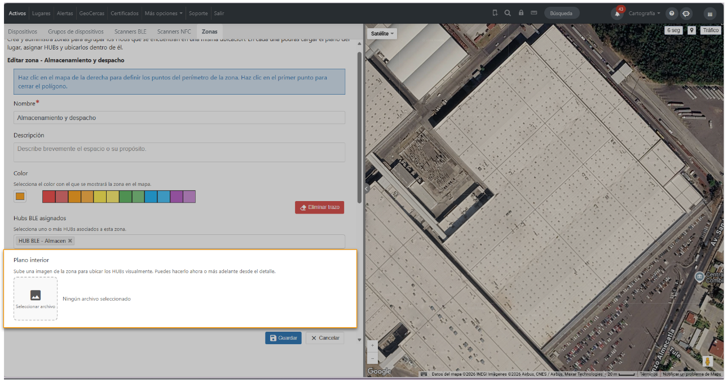727x383 pixels.
Task: Open the notifications bell with 43 alerts
Action: (618, 14)
